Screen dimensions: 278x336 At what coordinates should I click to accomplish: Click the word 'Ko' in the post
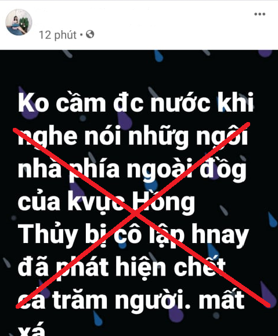[x=34, y=102]
